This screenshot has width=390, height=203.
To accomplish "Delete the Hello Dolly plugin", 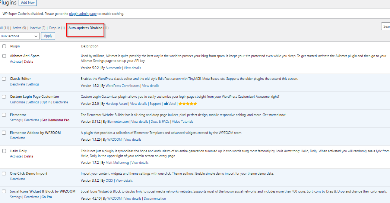I will click(x=29, y=156).
